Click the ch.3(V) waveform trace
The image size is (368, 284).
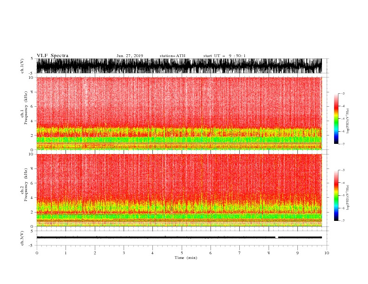coord(179,238)
